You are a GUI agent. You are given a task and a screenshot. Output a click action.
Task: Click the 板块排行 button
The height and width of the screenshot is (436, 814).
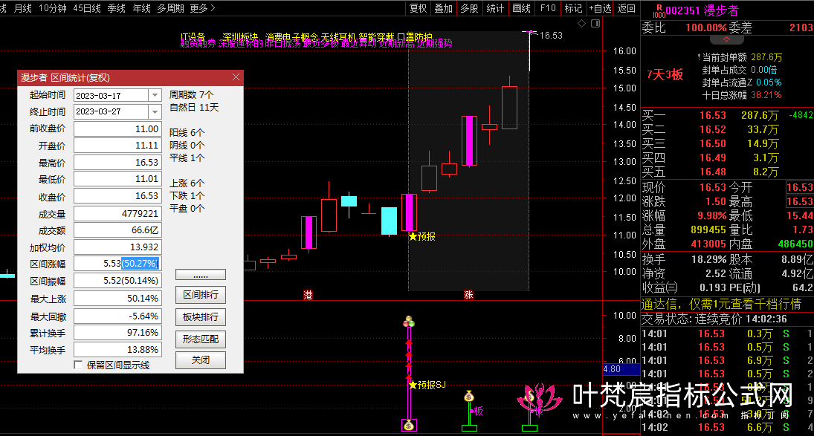pyautogui.click(x=201, y=316)
